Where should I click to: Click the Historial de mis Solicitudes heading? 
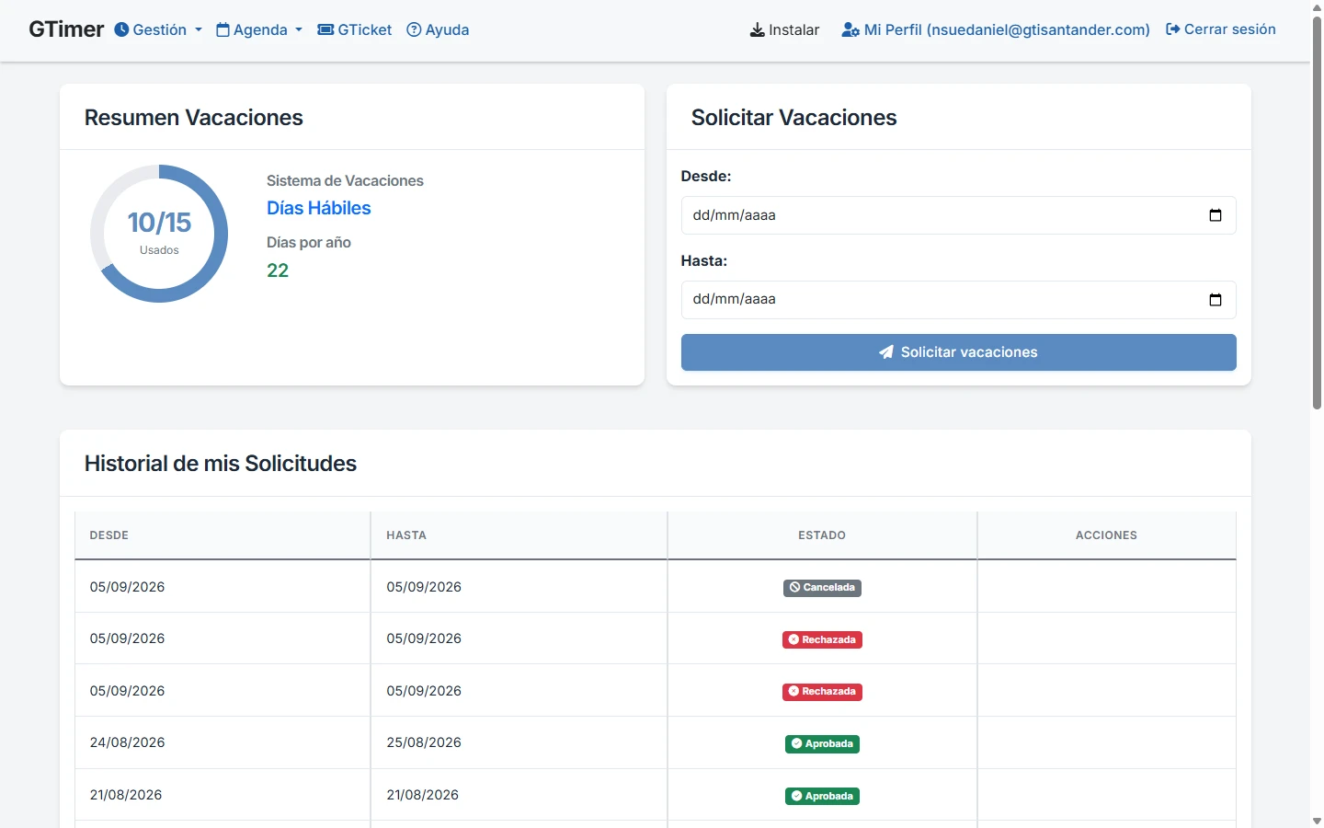coord(221,464)
